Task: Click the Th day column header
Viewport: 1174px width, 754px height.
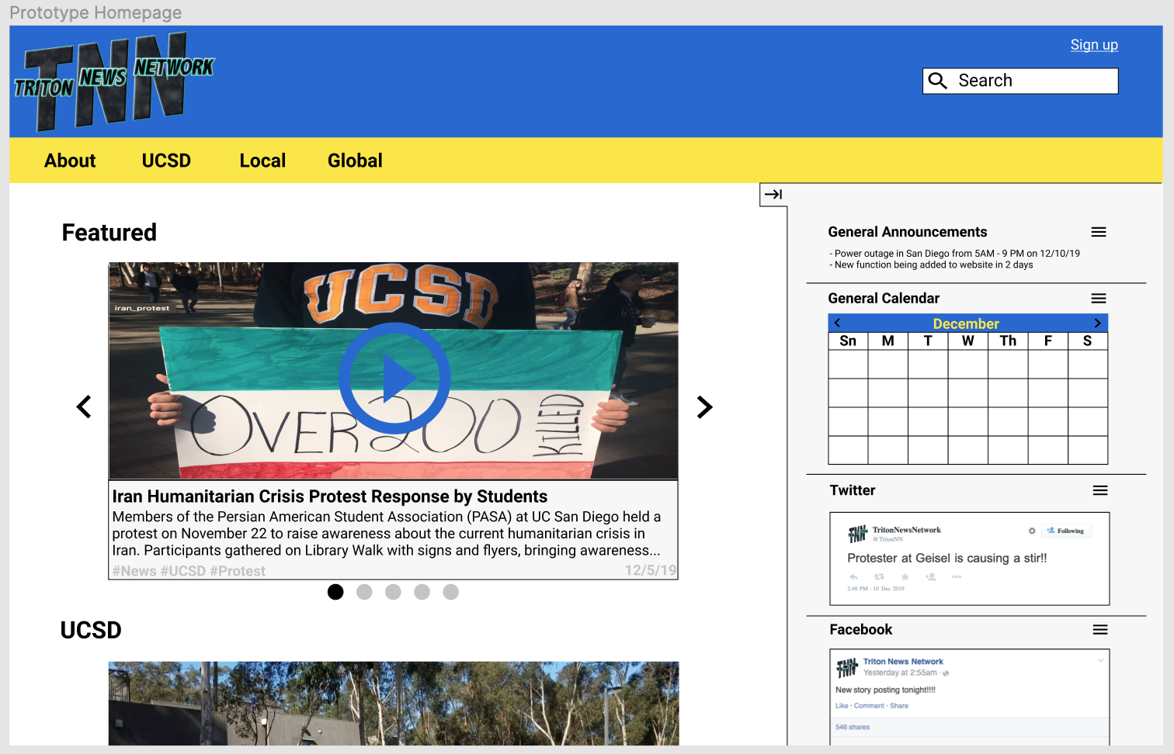Action: (1008, 341)
